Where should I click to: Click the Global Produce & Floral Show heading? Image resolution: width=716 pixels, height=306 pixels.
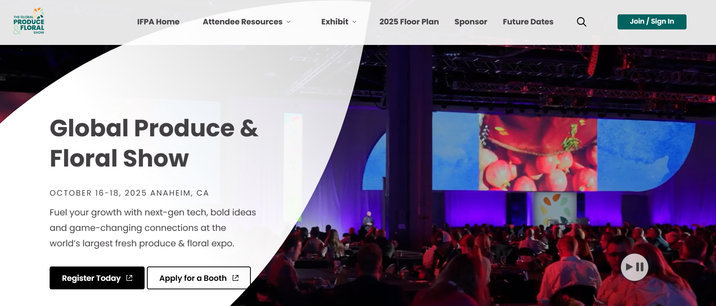154,143
